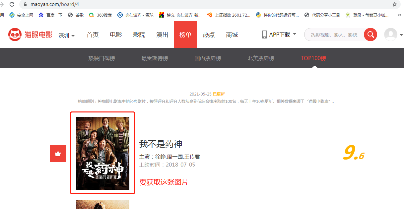
Task: Expand the 深圳 city dropdown
Action: point(67,35)
